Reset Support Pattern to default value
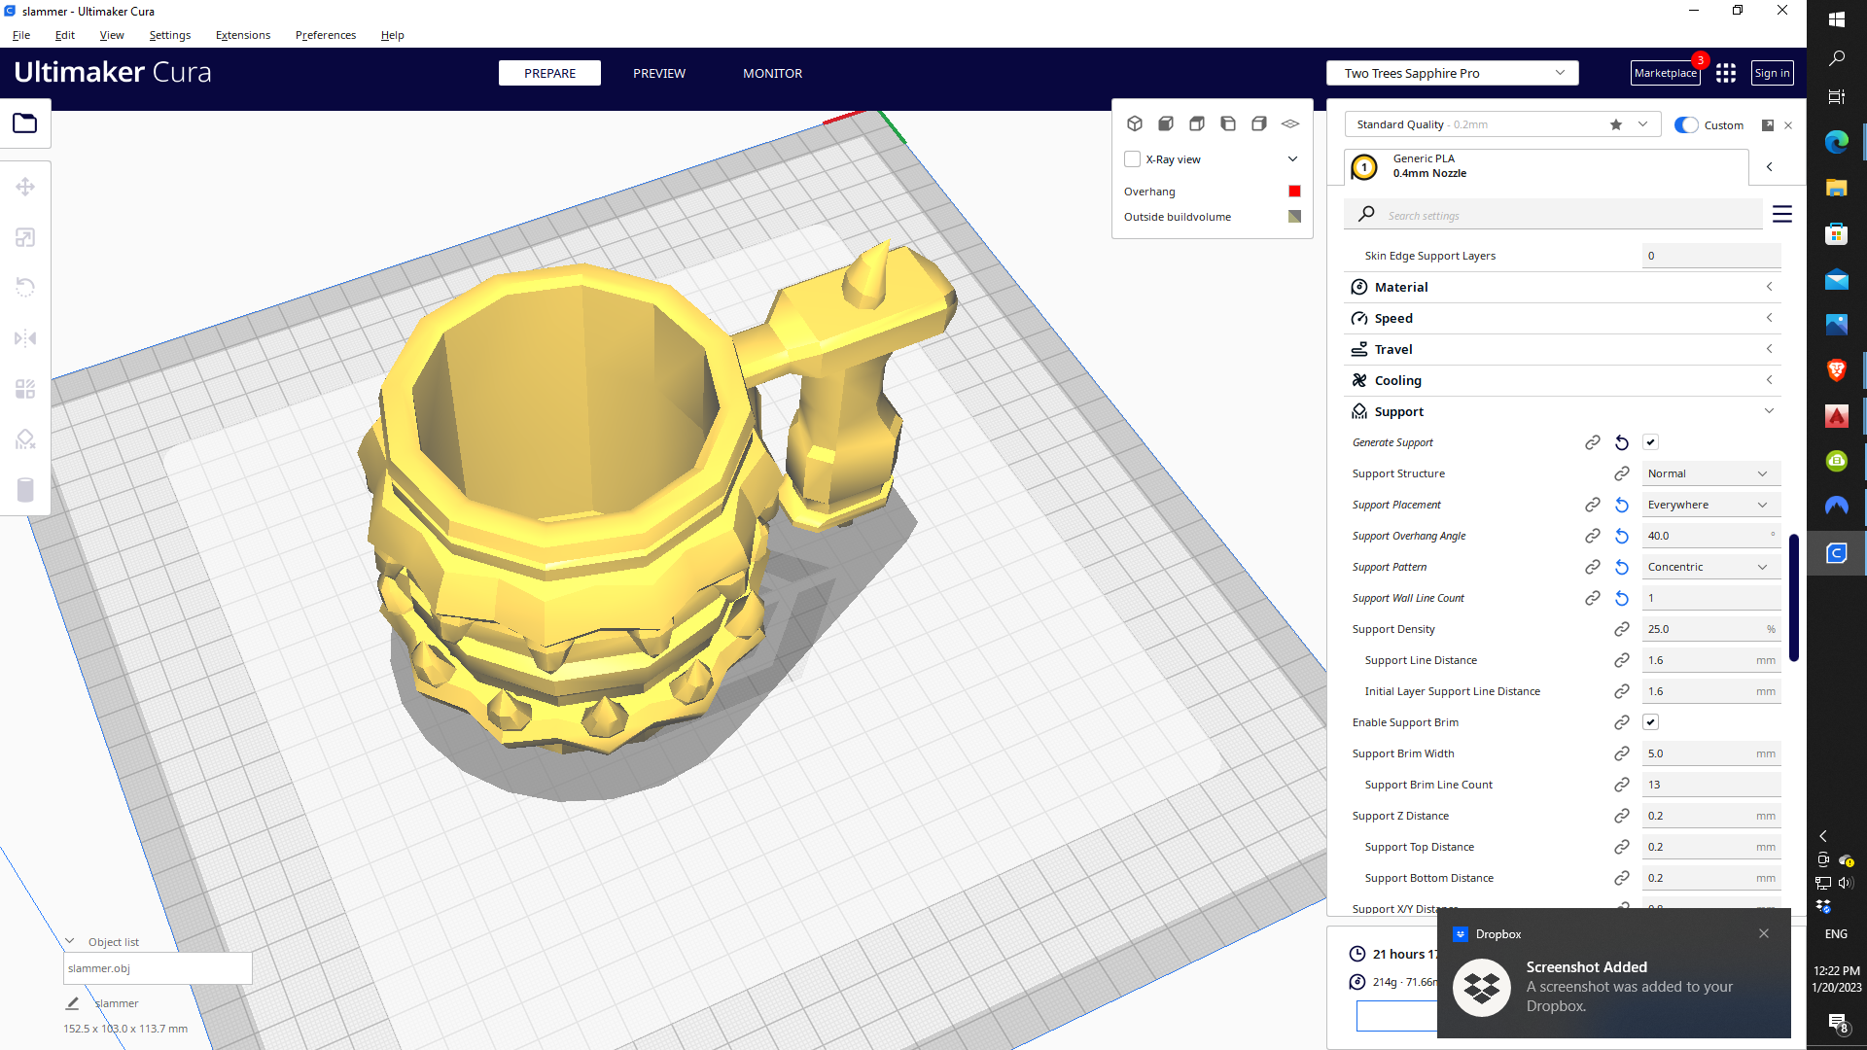The image size is (1867, 1050). coord(1622,567)
